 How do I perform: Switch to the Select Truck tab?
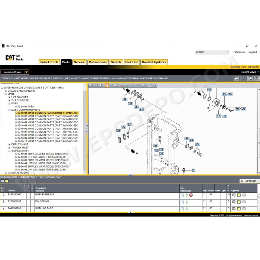(x=49, y=62)
